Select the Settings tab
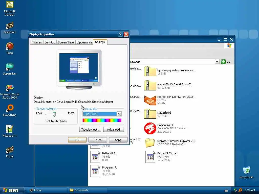Image resolution: width=259 pixels, height=194 pixels. (x=100, y=42)
